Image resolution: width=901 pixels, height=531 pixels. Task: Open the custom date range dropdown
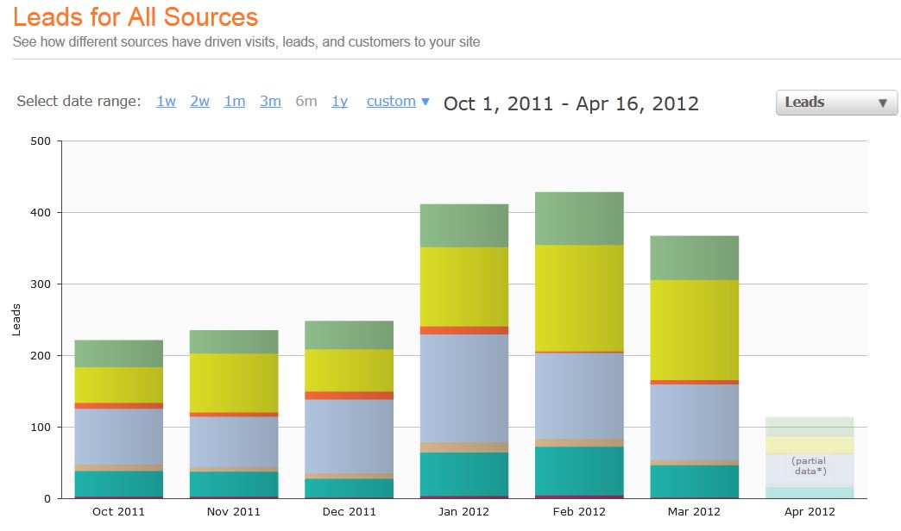click(397, 102)
